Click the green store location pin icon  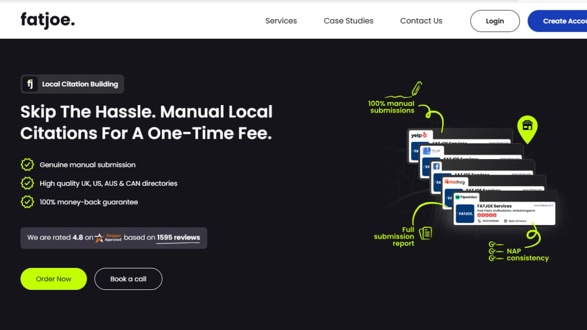coord(527,129)
